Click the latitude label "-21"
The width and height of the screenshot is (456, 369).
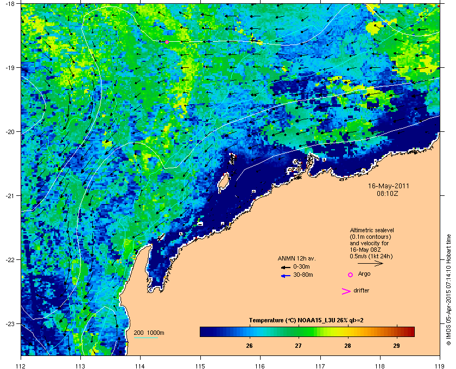pyautogui.click(x=10, y=196)
